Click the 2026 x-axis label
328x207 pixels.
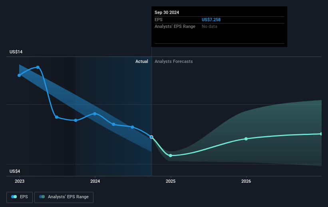(246, 182)
